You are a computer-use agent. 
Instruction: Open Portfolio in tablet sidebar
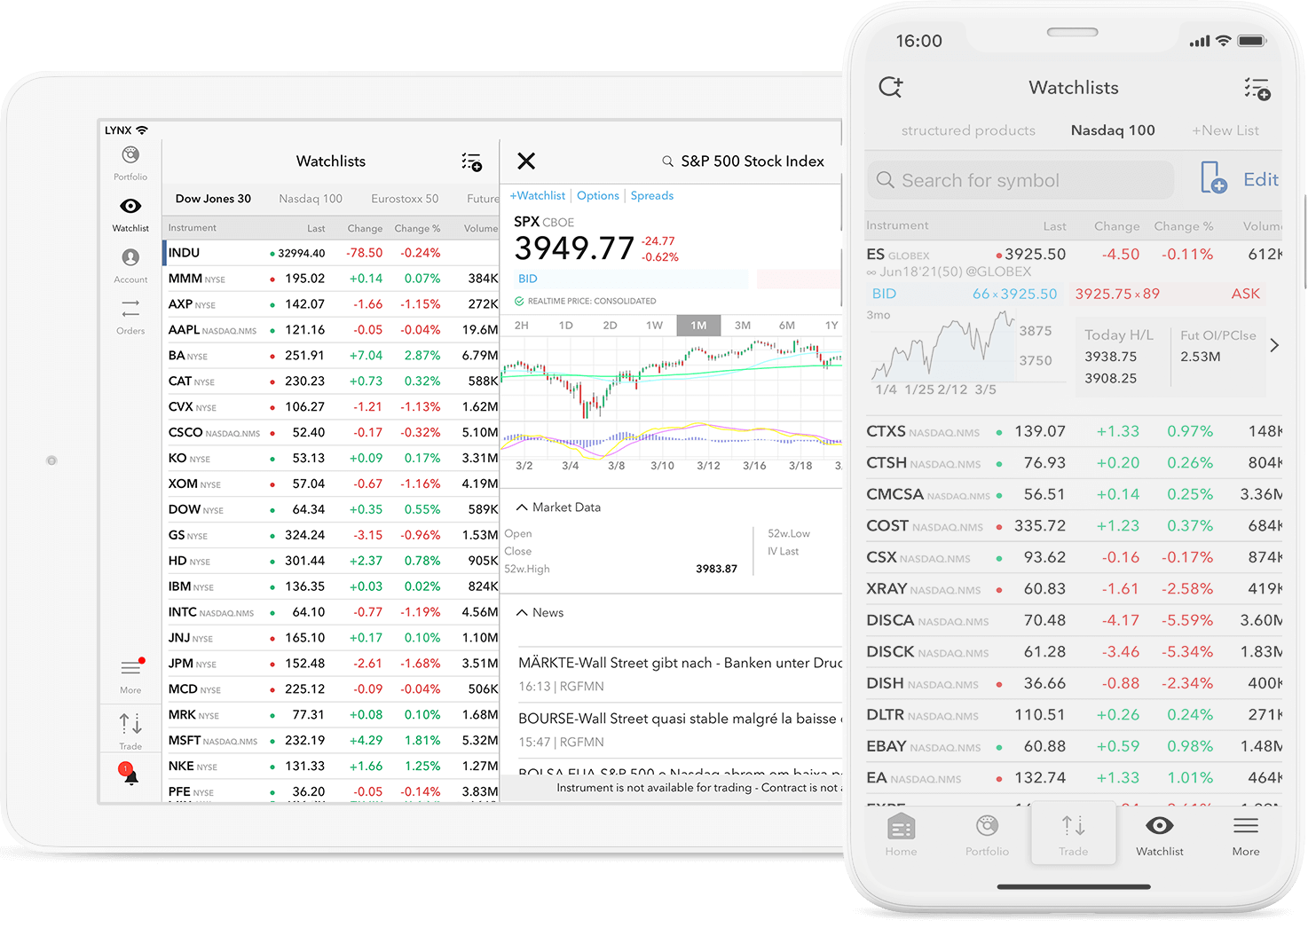coord(130,163)
